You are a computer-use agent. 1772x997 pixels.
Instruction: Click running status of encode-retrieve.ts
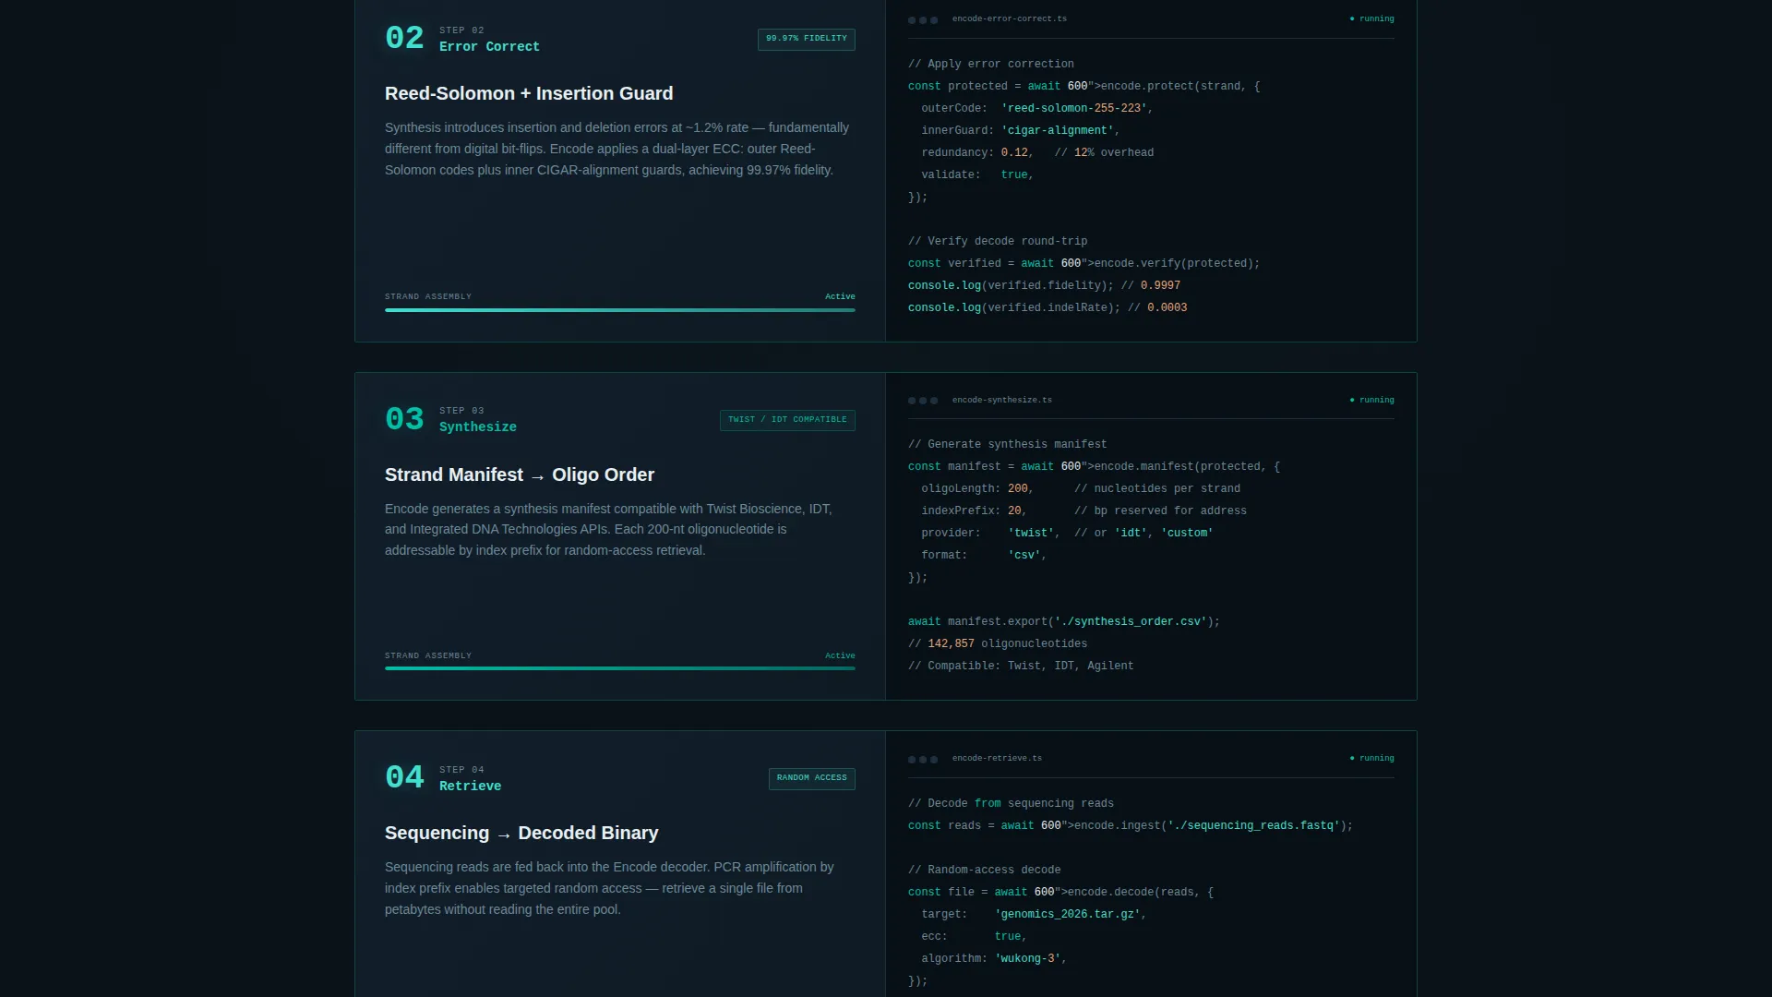coord(1371,759)
